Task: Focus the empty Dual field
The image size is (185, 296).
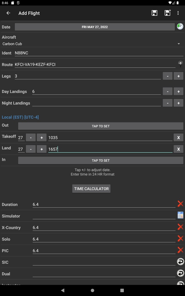Action: click(104, 274)
